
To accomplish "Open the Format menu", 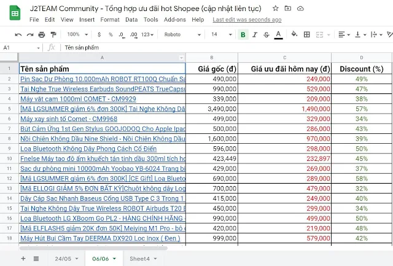I will 110,20.
